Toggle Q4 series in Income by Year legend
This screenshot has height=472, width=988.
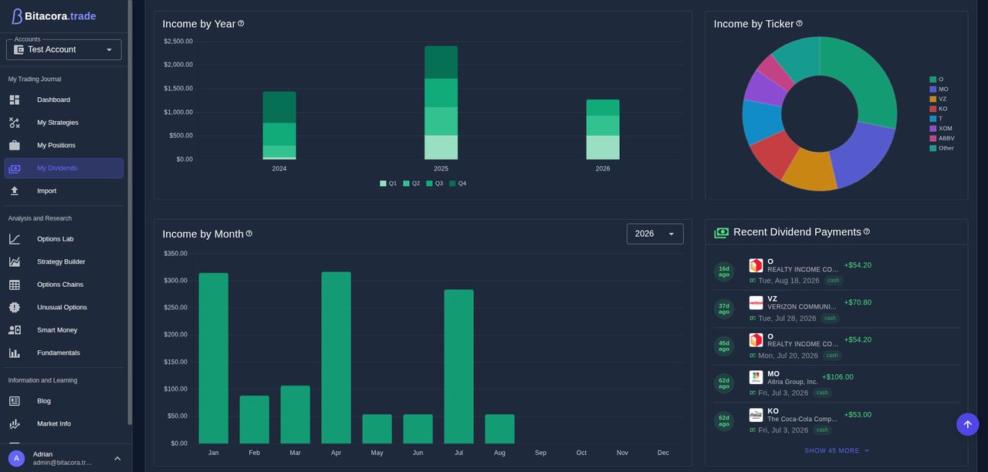click(x=458, y=184)
